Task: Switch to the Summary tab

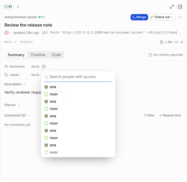Action: pos(16,55)
